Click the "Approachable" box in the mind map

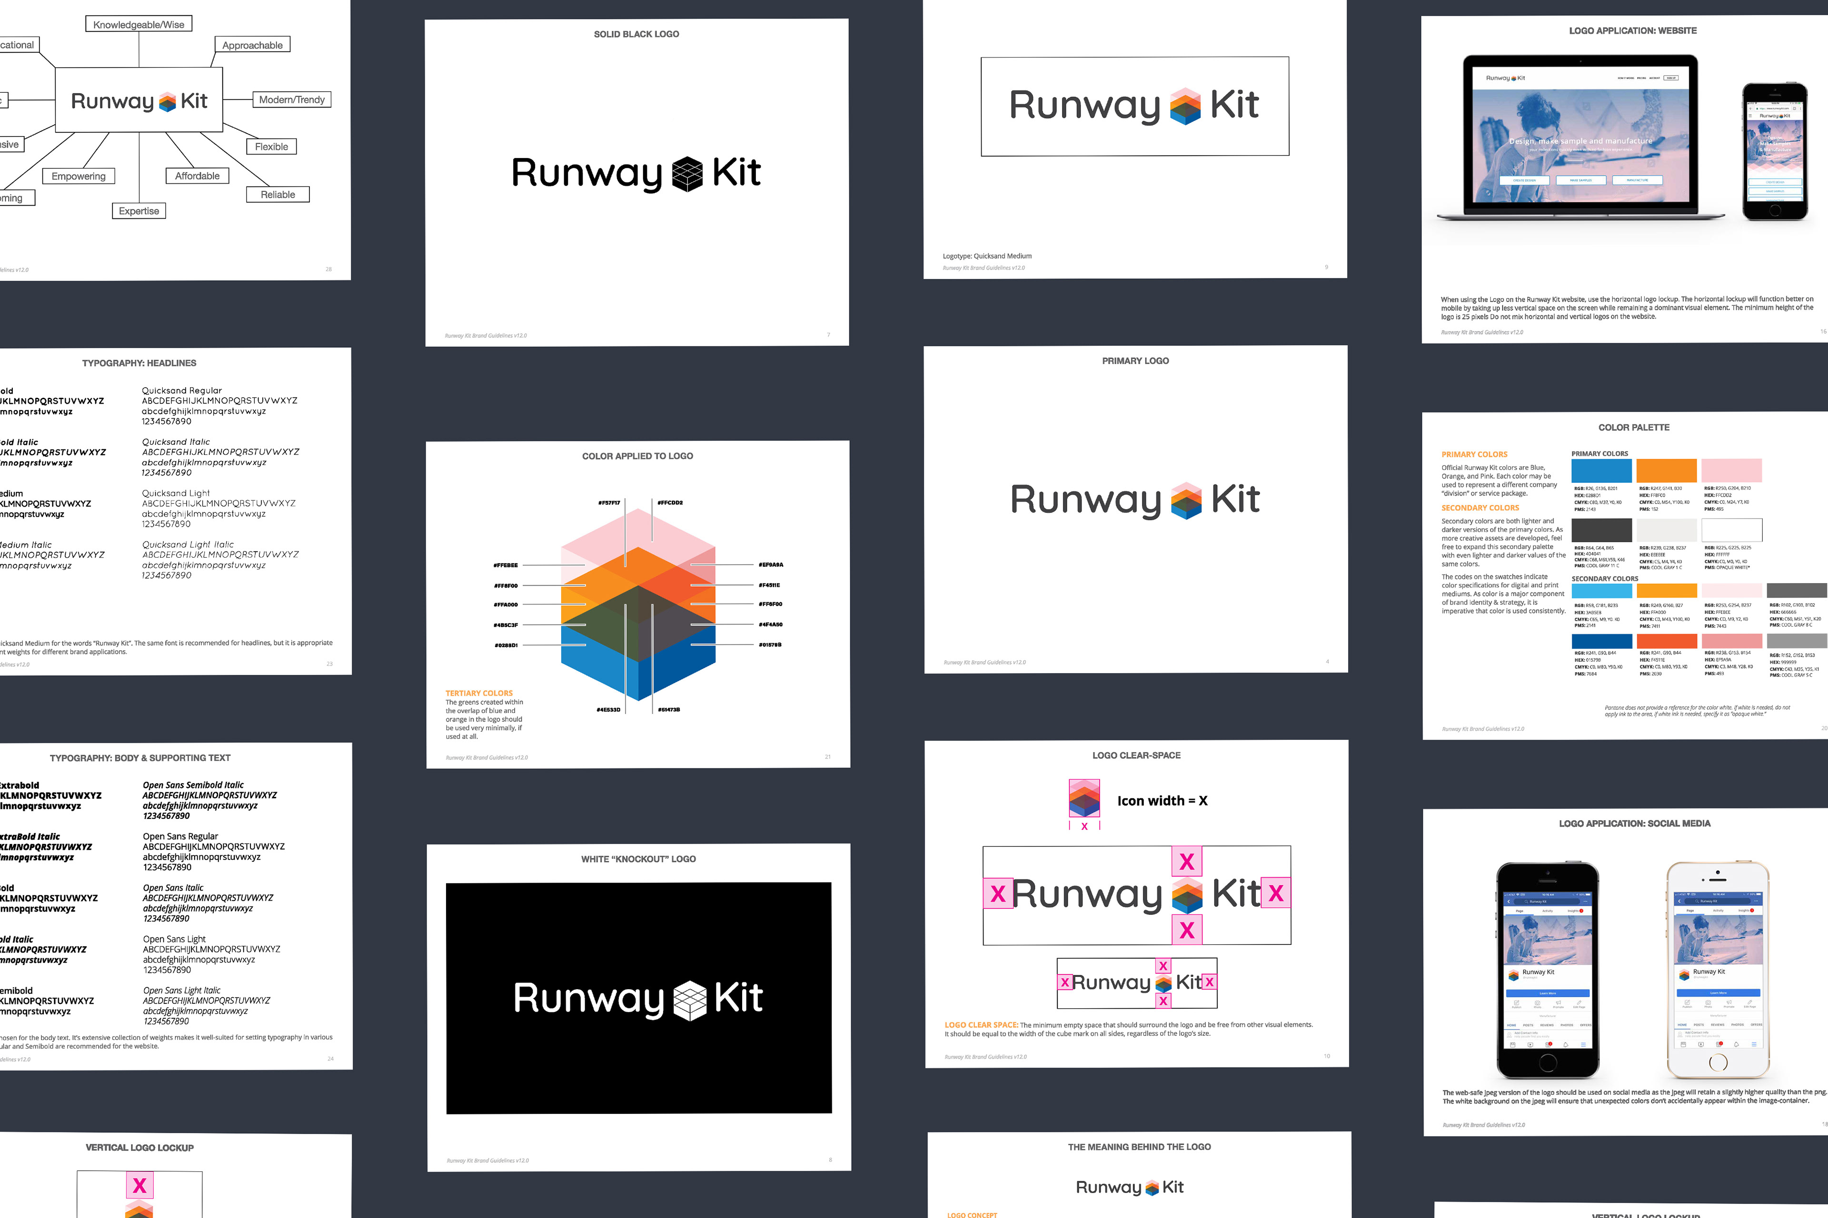coord(253,45)
